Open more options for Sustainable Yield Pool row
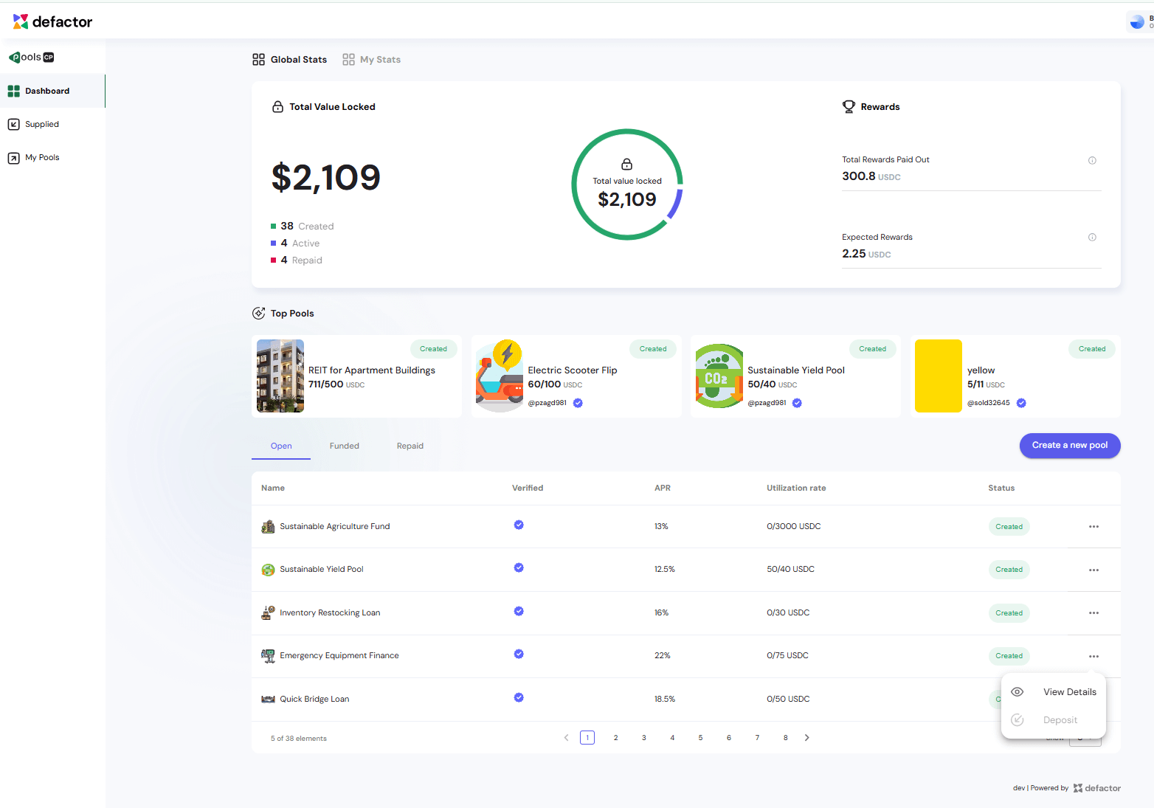This screenshot has width=1154, height=808. point(1093,570)
